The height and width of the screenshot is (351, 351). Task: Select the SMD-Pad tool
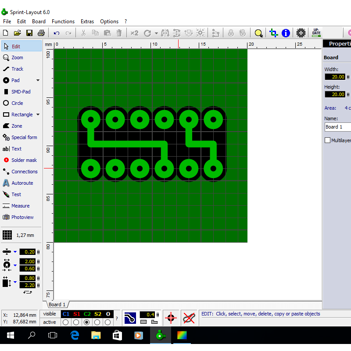click(21, 92)
